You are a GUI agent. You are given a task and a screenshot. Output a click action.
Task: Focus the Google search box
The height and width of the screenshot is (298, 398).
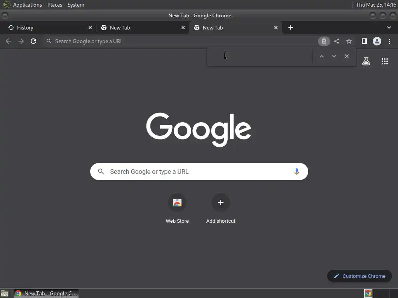coord(199,172)
